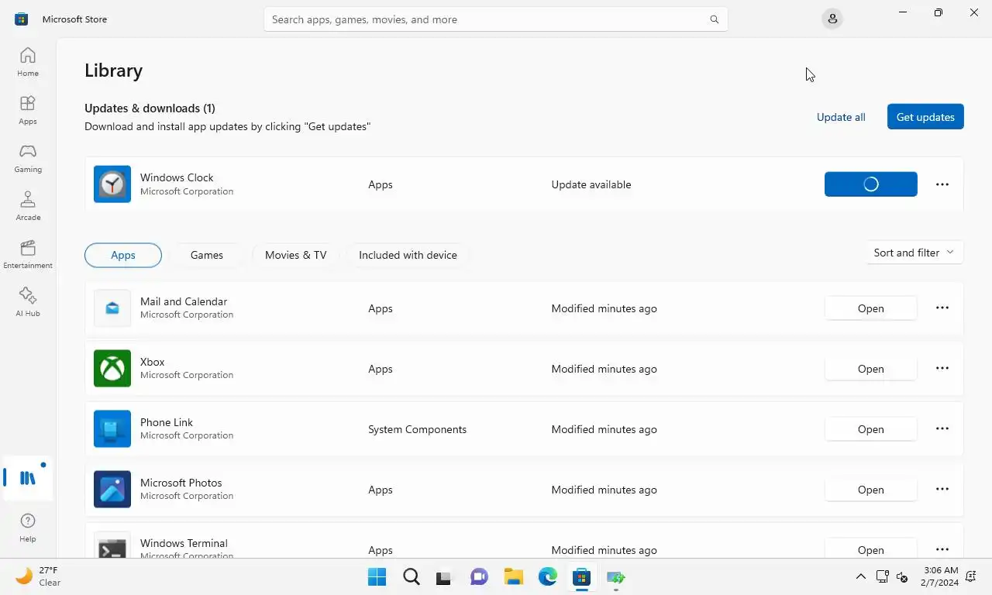Screen dimensions: 992x595
Task: Click the Get updates button
Action: pyautogui.click(x=925, y=117)
